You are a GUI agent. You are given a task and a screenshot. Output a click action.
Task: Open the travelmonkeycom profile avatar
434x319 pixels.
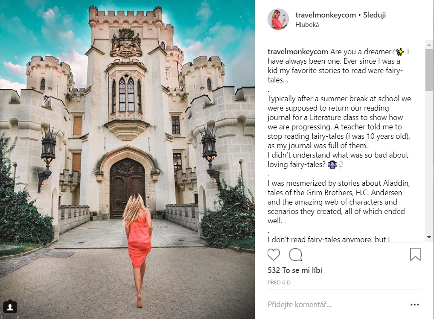(x=278, y=19)
